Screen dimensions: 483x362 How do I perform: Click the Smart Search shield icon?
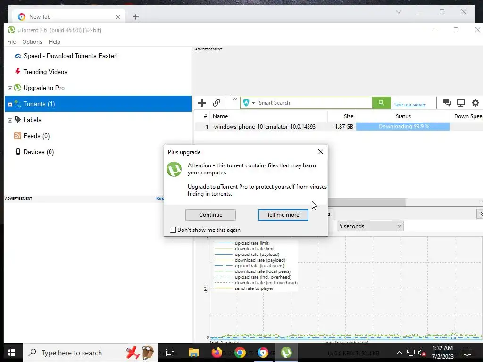pos(246,103)
